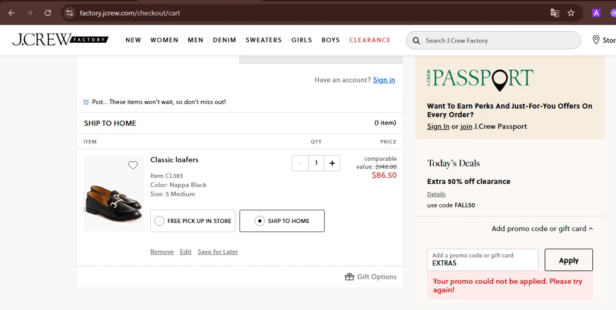Image resolution: width=616 pixels, height=310 pixels.
Task: Select Ship To Home option
Action: tap(282, 221)
